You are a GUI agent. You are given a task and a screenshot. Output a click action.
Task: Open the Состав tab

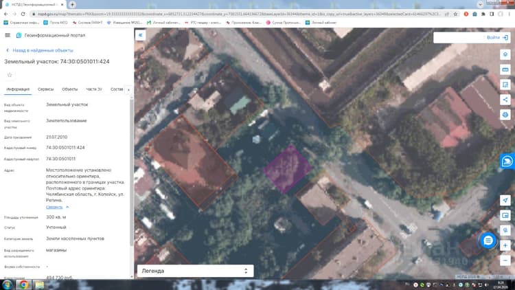(117, 89)
